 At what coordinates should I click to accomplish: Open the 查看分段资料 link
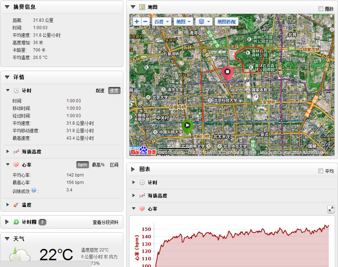pos(105,222)
